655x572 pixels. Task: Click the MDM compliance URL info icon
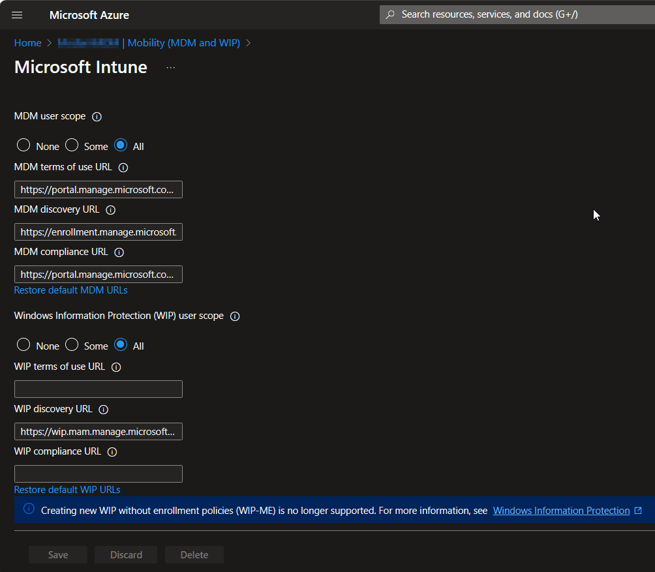pyautogui.click(x=118, y=252)
